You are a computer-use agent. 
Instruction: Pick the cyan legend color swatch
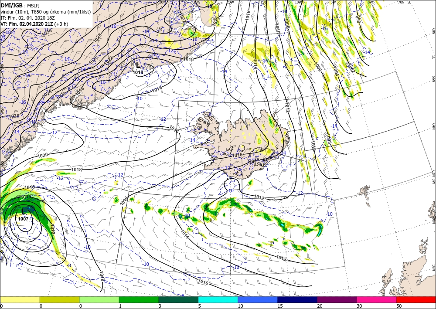[x=218, y=299]
